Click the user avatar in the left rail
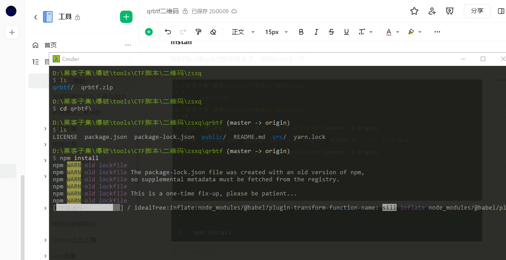 11,11
